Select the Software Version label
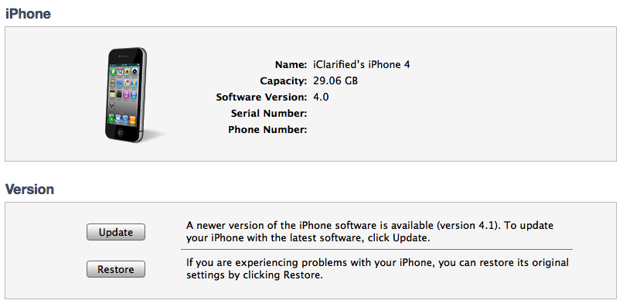This screenshot has height=307, width=623. tap(261, 97)
